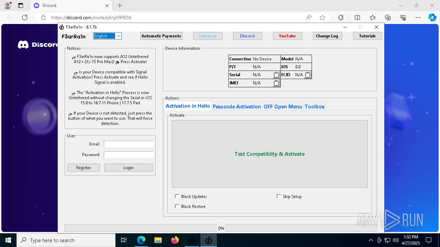Expand the English language dropdown
Image resolution: width=440 pixels, height=247 pixels.
point(118,36)
